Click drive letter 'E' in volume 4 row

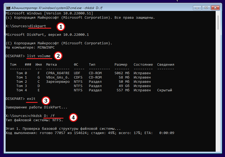(39, 90)
